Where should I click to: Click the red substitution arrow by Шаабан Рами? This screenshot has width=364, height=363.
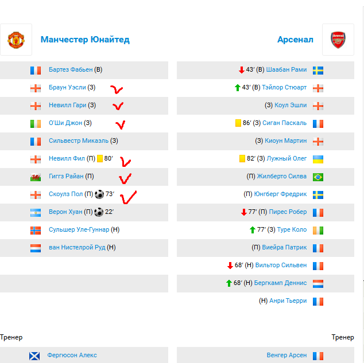[x=242, y=70]
